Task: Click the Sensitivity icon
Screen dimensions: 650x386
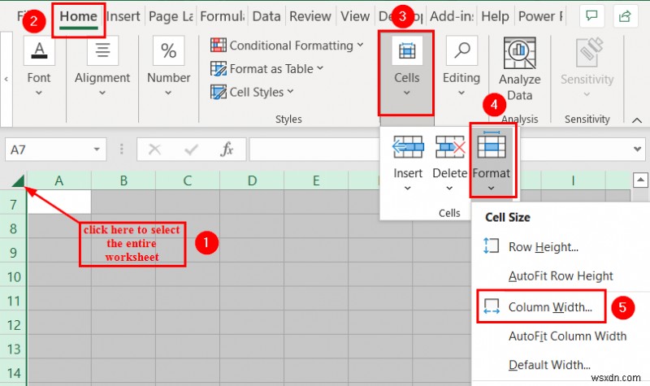Action: (x=588, y=52)
